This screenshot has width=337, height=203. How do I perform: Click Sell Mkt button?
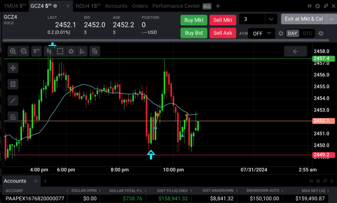tap(223, 20)
